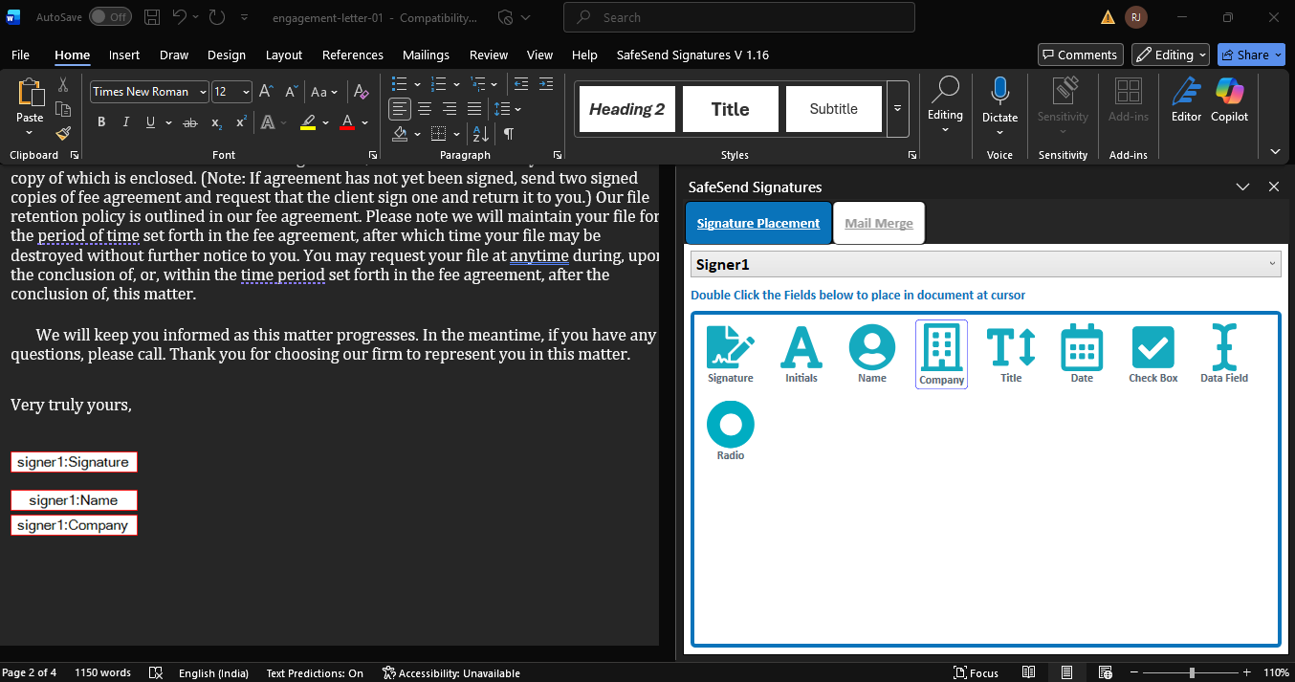This screenshot has width=1295, height=682.
Task: Select the Signature field icon
Action: pos(730,348)
